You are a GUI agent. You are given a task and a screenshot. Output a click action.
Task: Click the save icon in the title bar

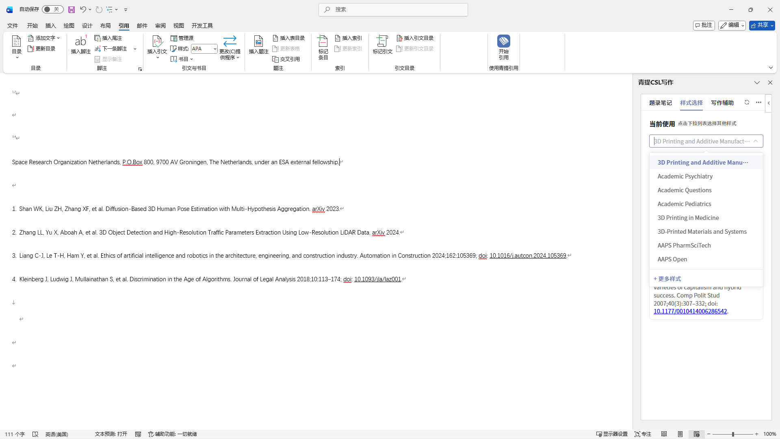(71, 9)
